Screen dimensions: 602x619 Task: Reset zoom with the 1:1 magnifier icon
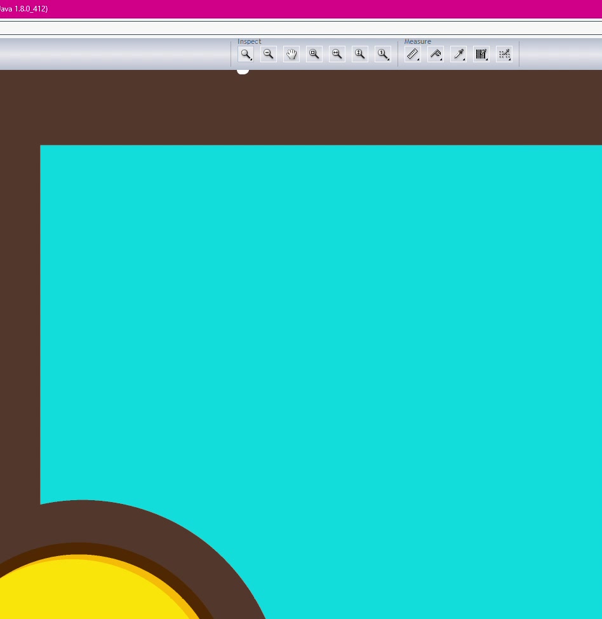click(x=382, y=54)
